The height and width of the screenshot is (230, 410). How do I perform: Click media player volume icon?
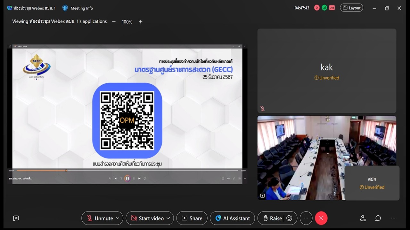228,179
